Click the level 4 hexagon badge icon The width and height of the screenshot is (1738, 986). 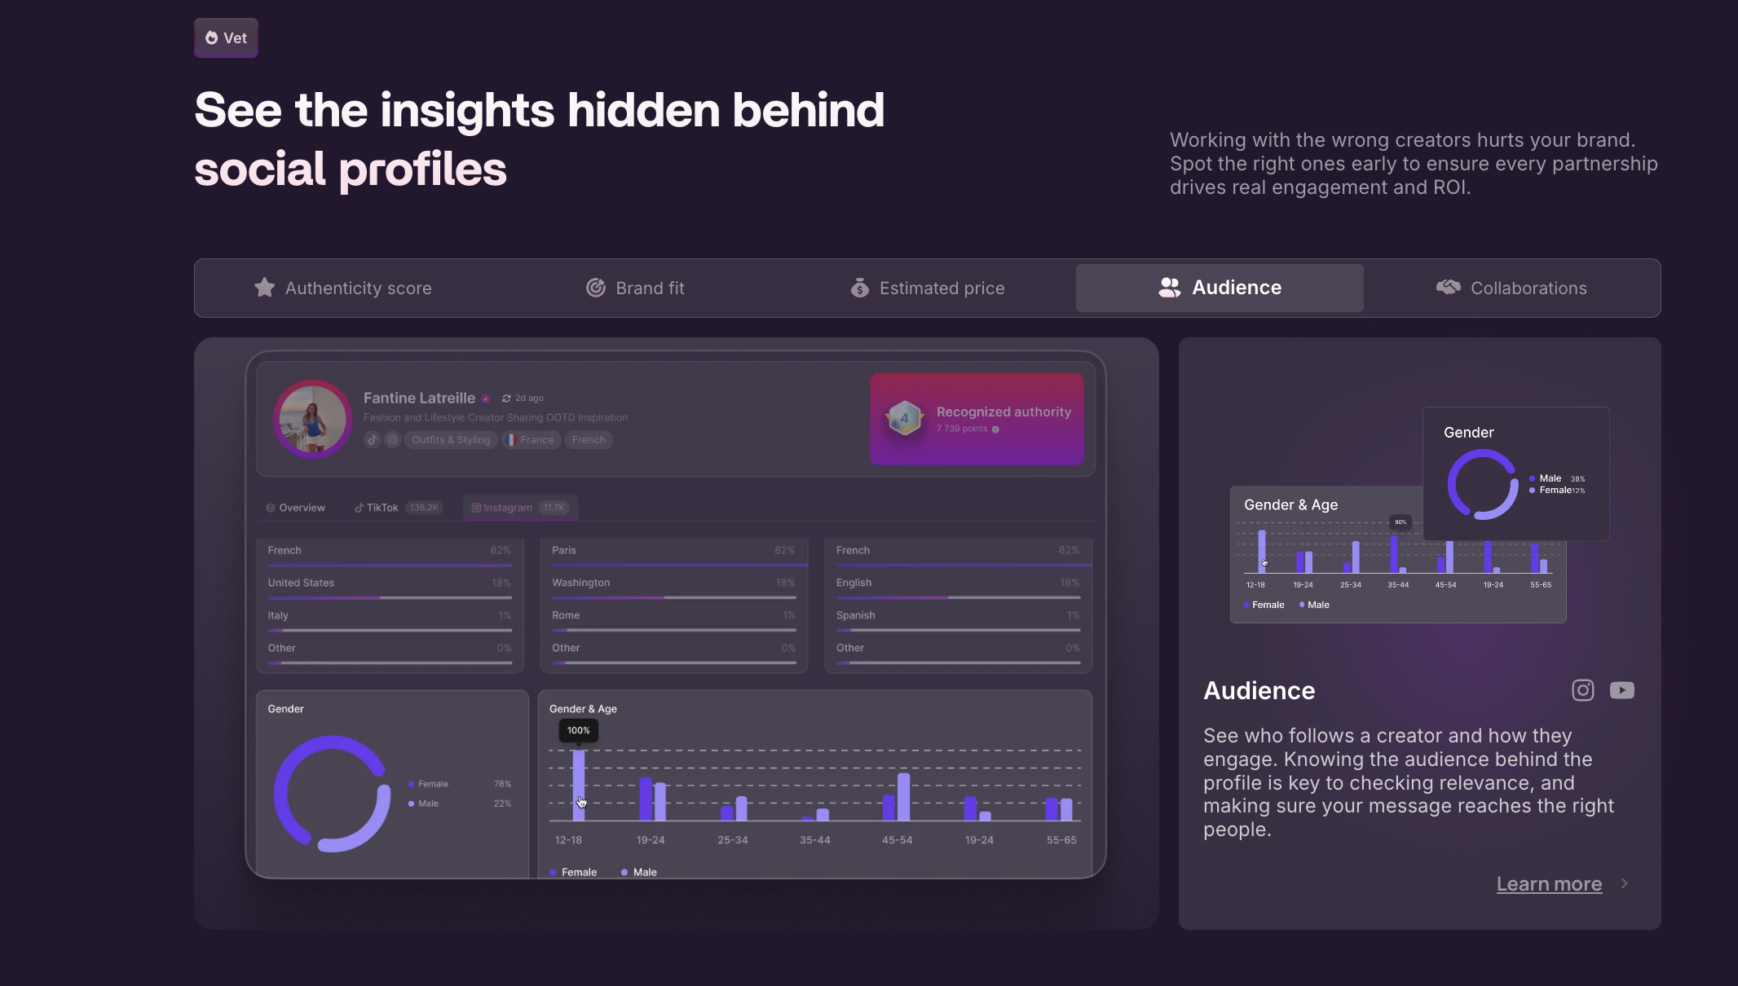click(x=904, y=418)
